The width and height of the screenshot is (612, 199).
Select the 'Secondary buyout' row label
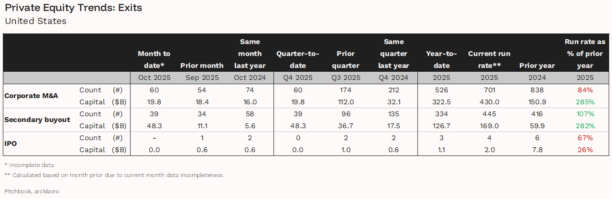pyautogui.click(x=37, y=120)
